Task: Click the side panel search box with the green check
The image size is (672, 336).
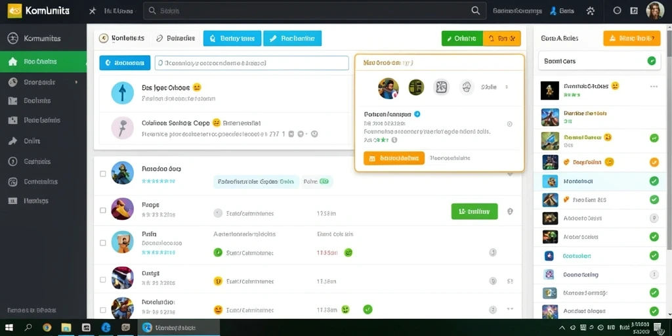Action: (599, 61)
